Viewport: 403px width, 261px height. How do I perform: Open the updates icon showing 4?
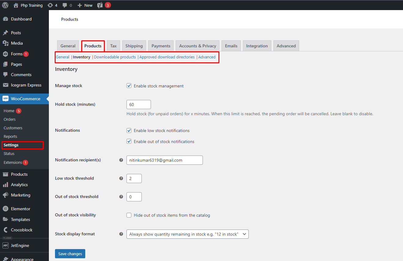click(x=50, y=5)
